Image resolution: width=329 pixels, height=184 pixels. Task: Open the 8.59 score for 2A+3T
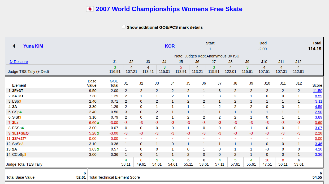318,96
